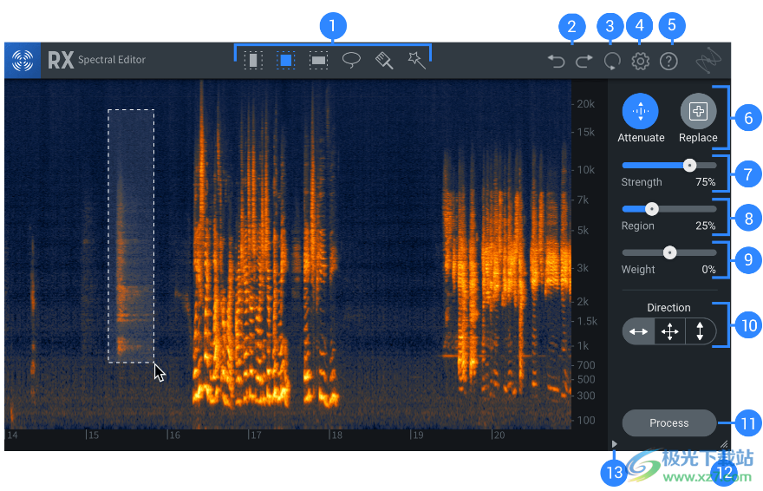Adjust the Strength slider handle
Image resolution: width=763 pixels, height=491 pixels.
(689, 166)
